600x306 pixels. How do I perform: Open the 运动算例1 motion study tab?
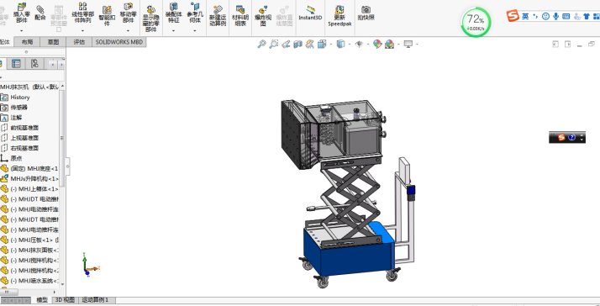click(96, 300)
